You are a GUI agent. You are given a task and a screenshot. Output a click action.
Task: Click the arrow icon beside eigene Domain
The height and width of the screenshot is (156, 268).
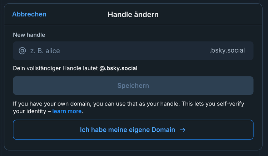(x=183, y=130)
